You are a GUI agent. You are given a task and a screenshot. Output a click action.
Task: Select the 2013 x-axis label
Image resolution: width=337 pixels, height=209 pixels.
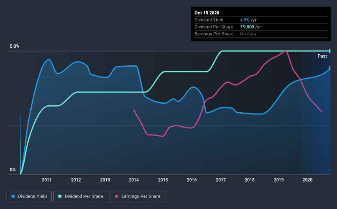pos(105,180)
